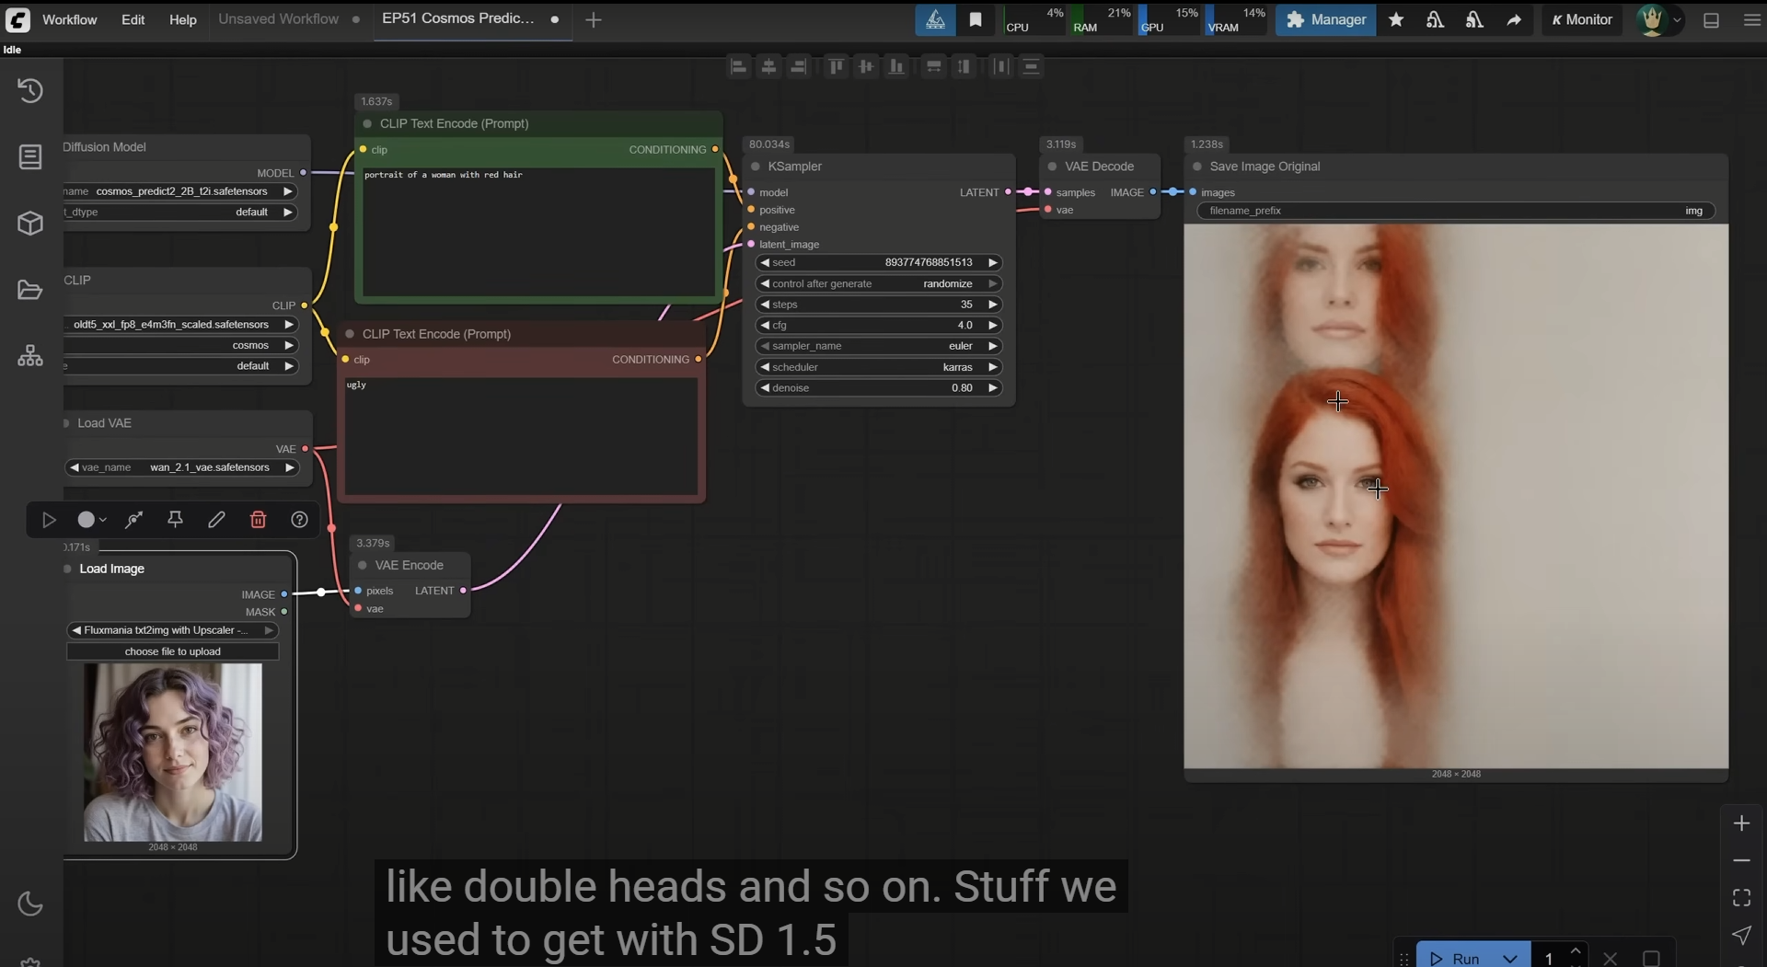Open the queue history sidebar icon
This screenshot has height=967, width=1767.
coord(30,90)
